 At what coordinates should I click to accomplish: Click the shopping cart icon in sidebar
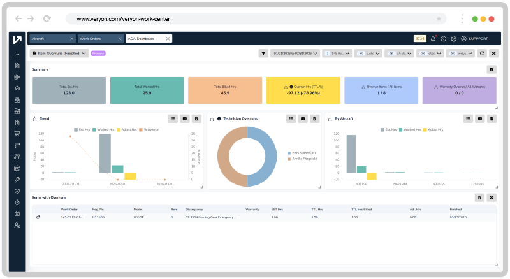coord(17,133)
